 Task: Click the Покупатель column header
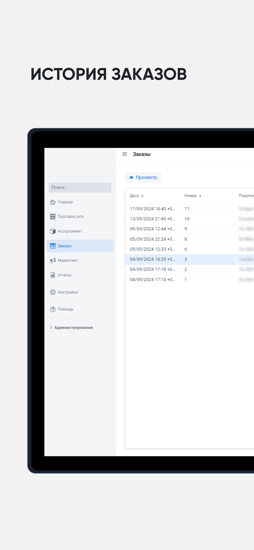(246, 196)
